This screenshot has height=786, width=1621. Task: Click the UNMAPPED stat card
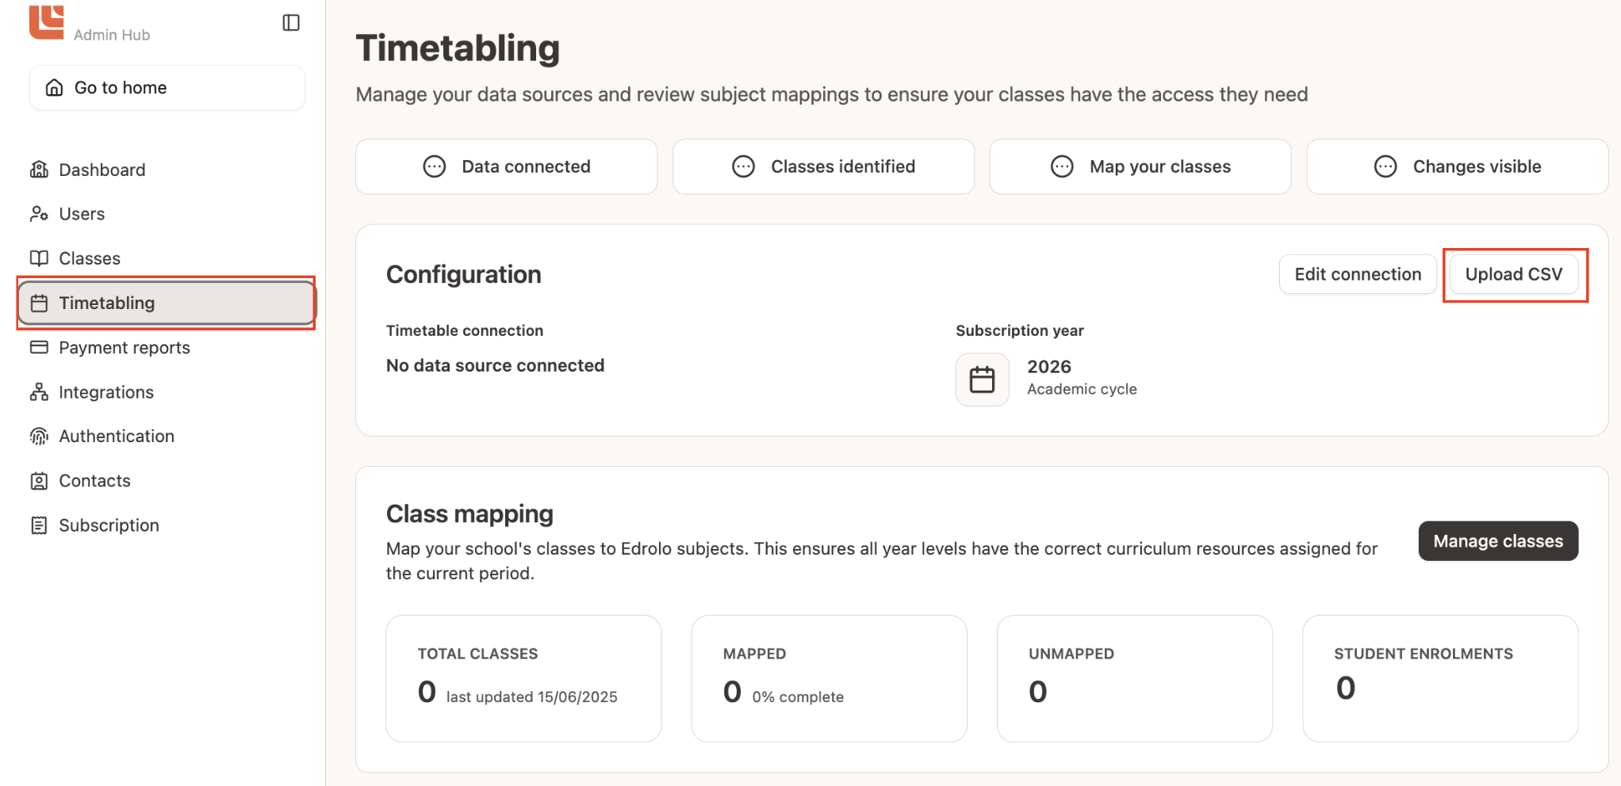click(x=1135, y=679)
